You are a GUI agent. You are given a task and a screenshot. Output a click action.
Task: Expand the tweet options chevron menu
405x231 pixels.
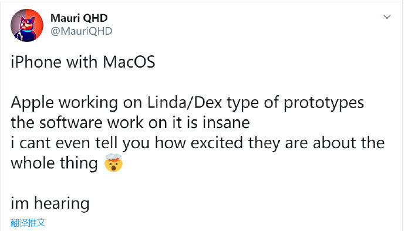click(387, 17)
